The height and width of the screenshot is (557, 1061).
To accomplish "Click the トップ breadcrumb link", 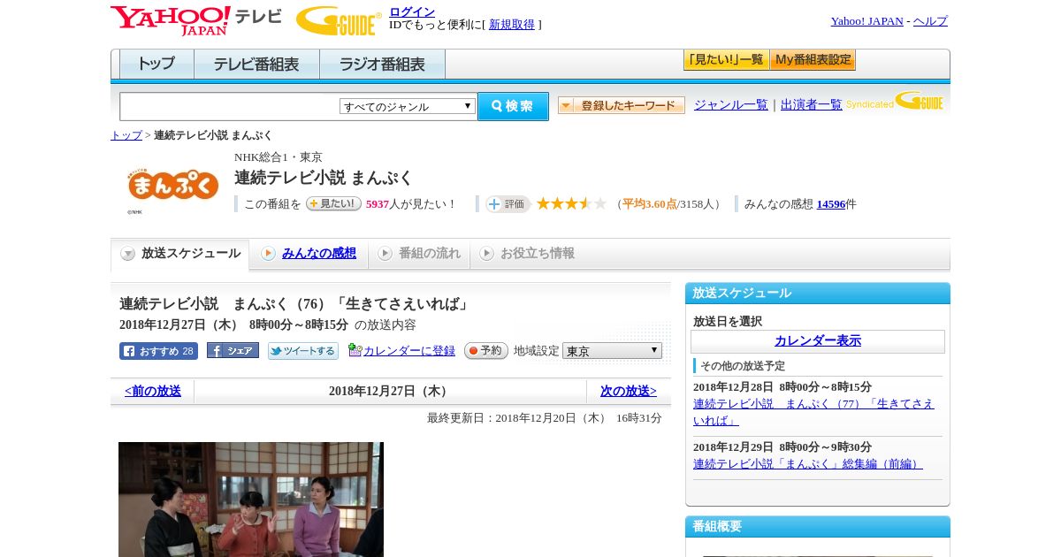I will click(126, 135).
